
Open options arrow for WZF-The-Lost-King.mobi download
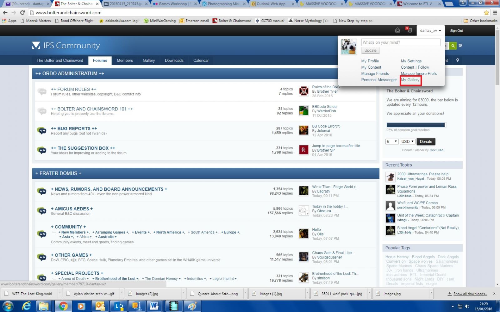59,293
